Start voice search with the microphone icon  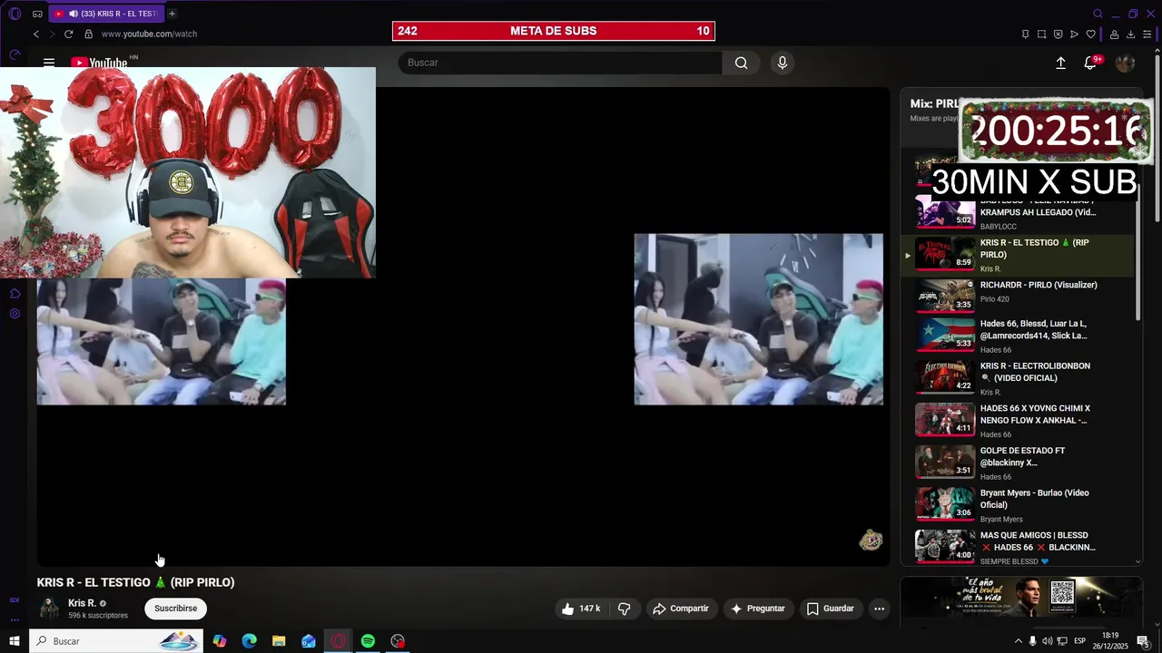(783, 63)
